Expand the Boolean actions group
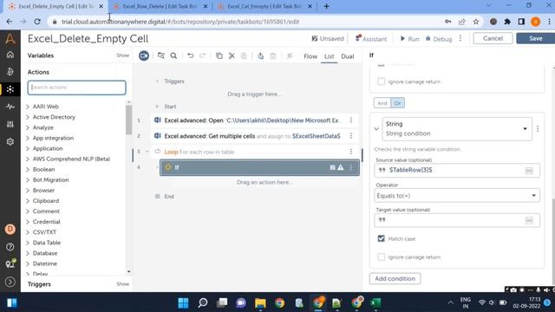Image resolution: width=555 pixels, height=312 pixels. tap(28, 170)
